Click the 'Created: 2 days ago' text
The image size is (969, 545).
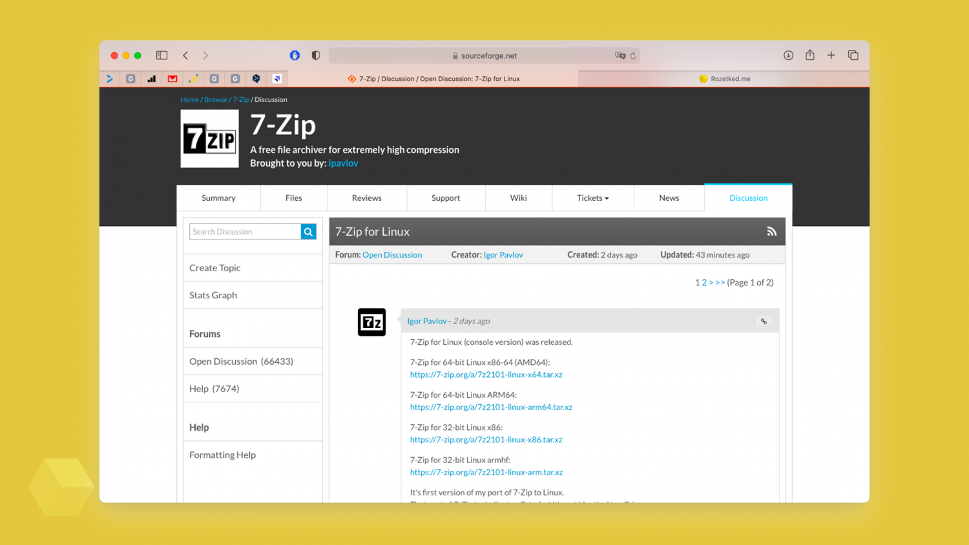point(602,255)
